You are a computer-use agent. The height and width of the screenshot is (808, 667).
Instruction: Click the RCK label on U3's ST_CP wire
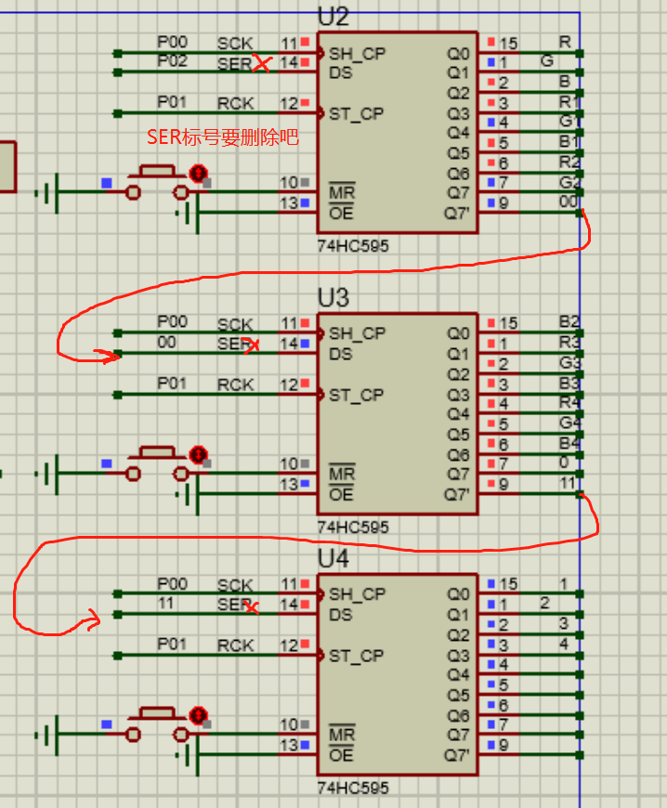coord(236,384)
